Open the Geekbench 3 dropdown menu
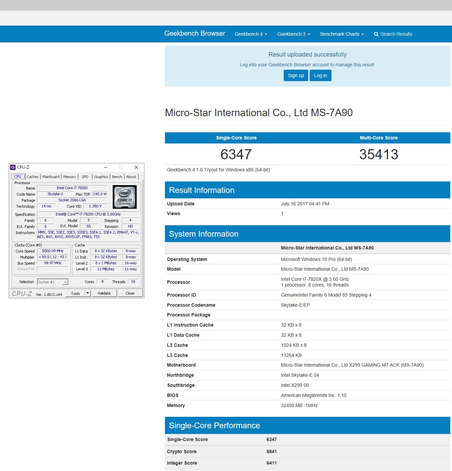452x471 pixels. (293, 34)
